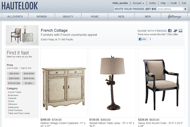The image size is (190, 127).
Task: Toggle the $50-$100 price filter
Action: coord(14,74)
